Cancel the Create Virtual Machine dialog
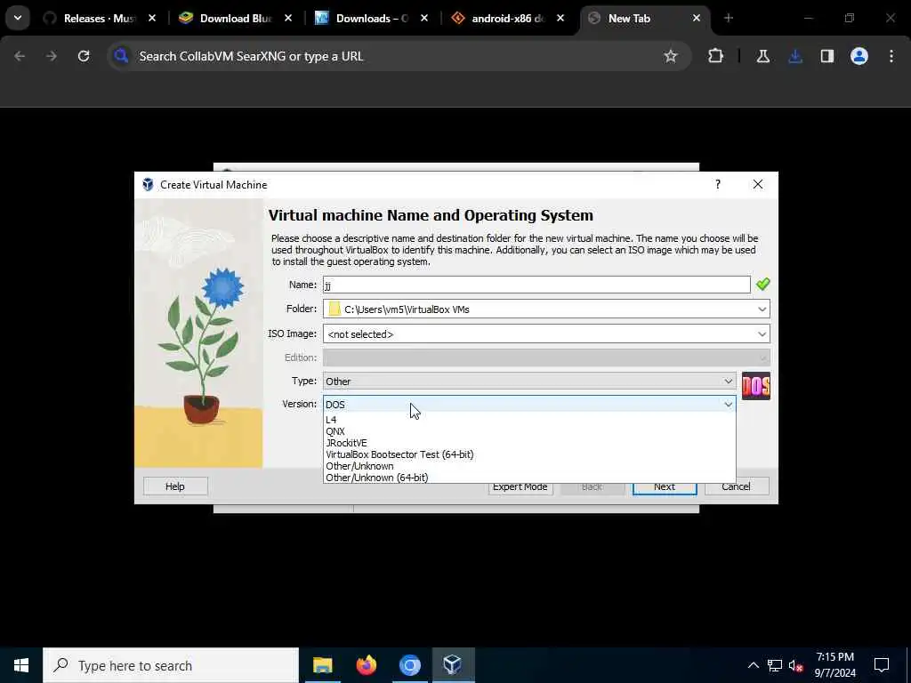 pos(736,486)
